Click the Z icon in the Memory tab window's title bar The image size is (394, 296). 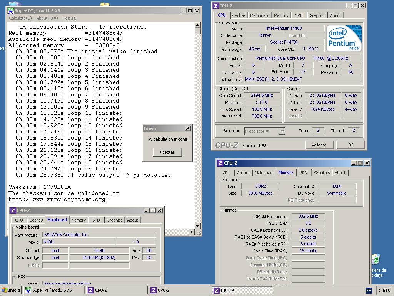coord(220,163)
